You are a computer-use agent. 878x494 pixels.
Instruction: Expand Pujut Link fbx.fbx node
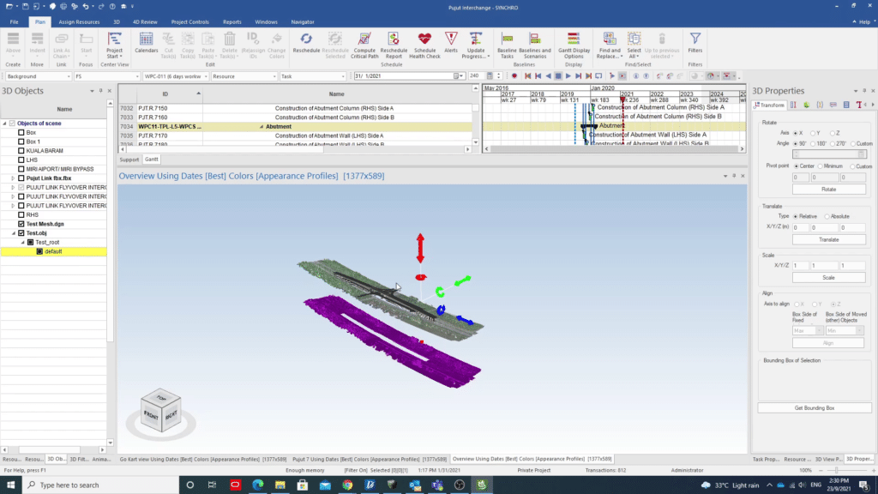pyautogui.click(x=13, y=178)
